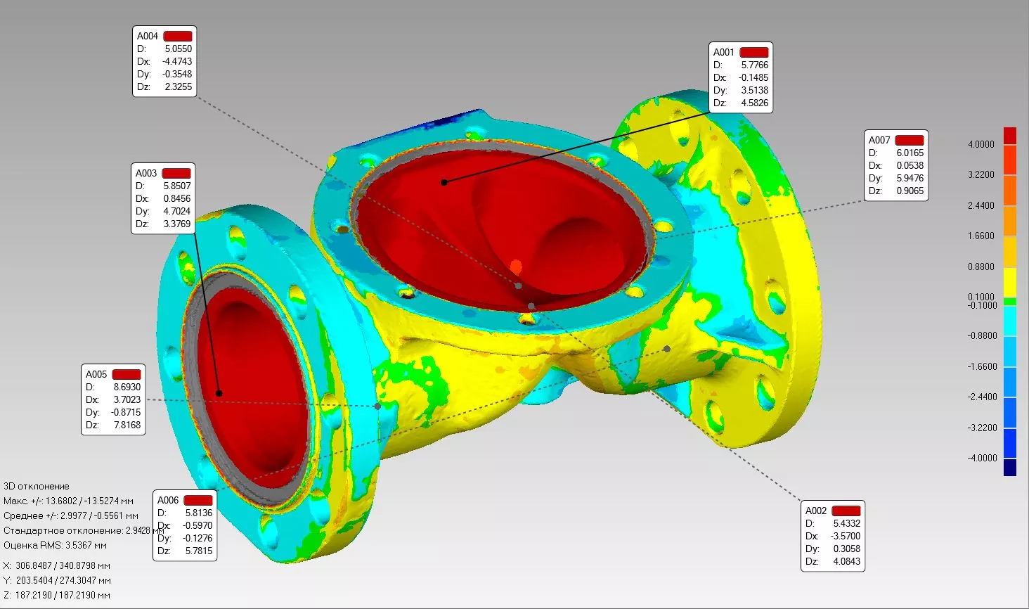Pick the red swatch in annotation A002
1029x609 pixels.
846,511
